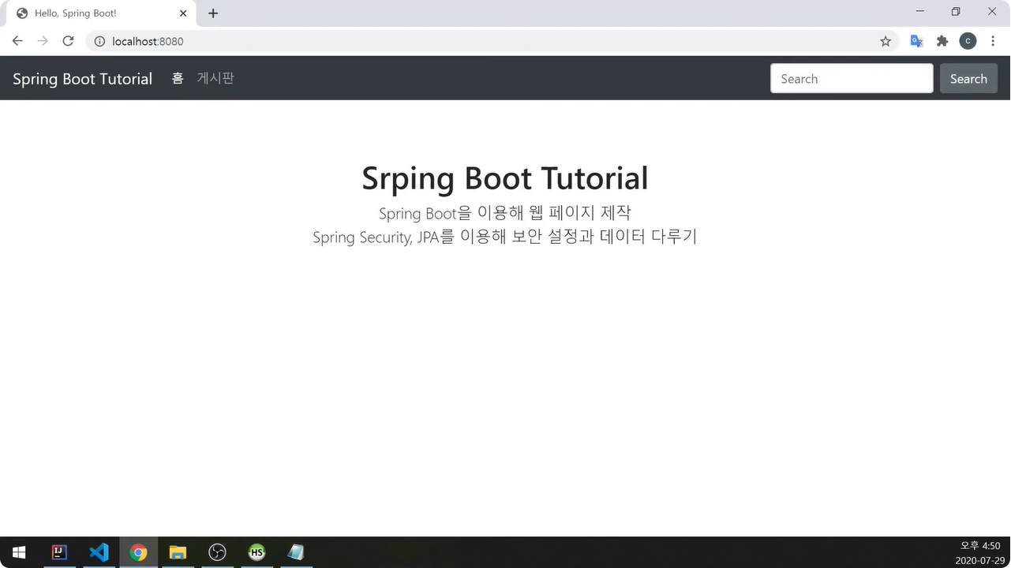The width and height of the screenshot is (1011, 568).
Task: Close the Hello, Spring Boot! tab
Action: pos(183,13)
